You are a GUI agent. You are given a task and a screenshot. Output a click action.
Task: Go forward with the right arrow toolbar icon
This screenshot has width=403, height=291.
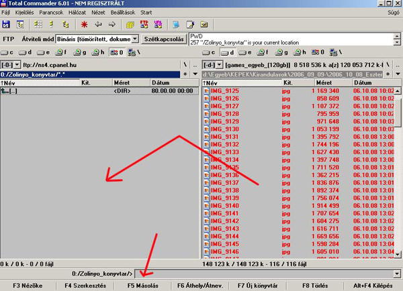(111, 25)
